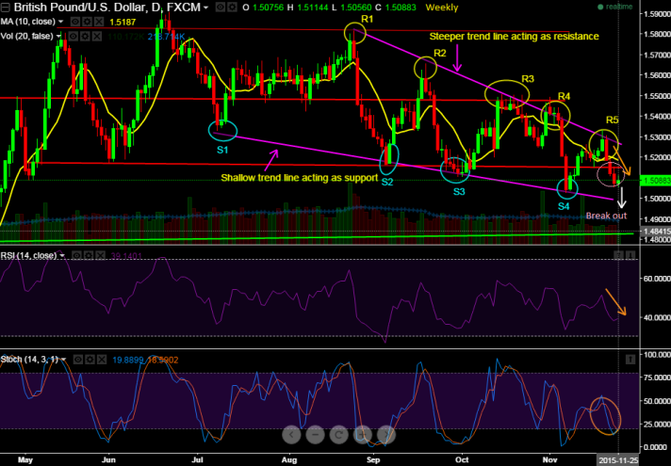Click the close price 1.50883 in header
The image size is (671, 466).
401,8
